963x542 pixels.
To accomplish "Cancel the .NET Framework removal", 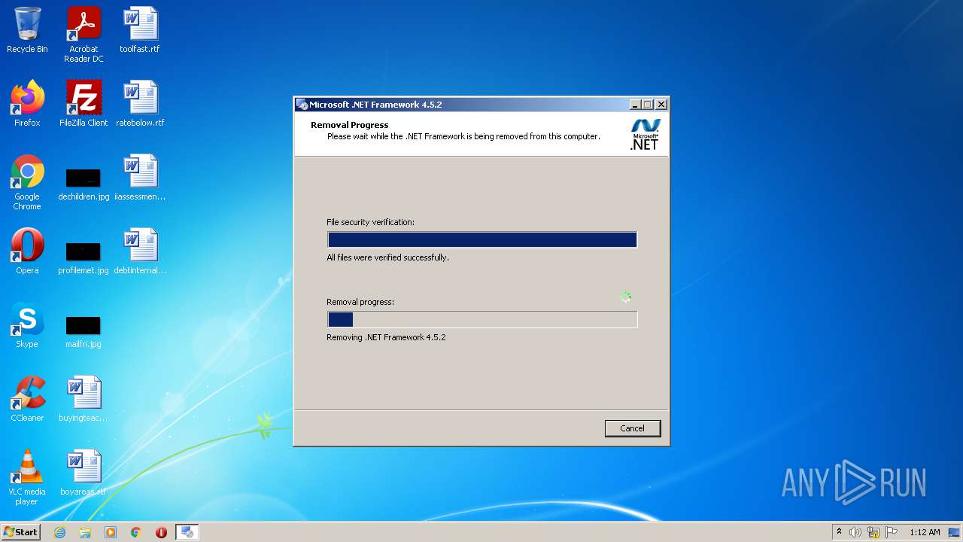I will pos(633,428).
